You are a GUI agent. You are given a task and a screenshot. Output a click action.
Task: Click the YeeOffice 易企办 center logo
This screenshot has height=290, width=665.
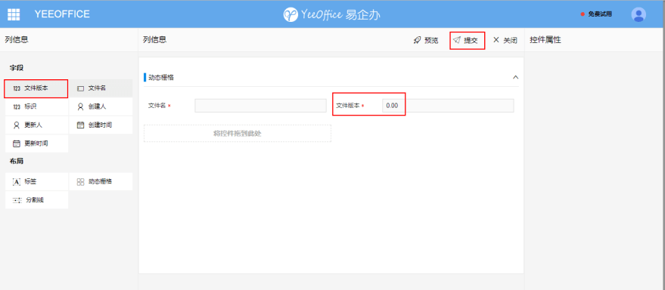point(331,14)
